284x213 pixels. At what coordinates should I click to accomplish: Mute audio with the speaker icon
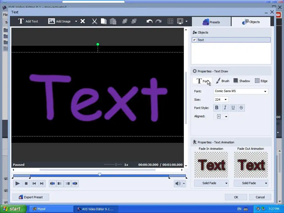(x=178, y=184)
